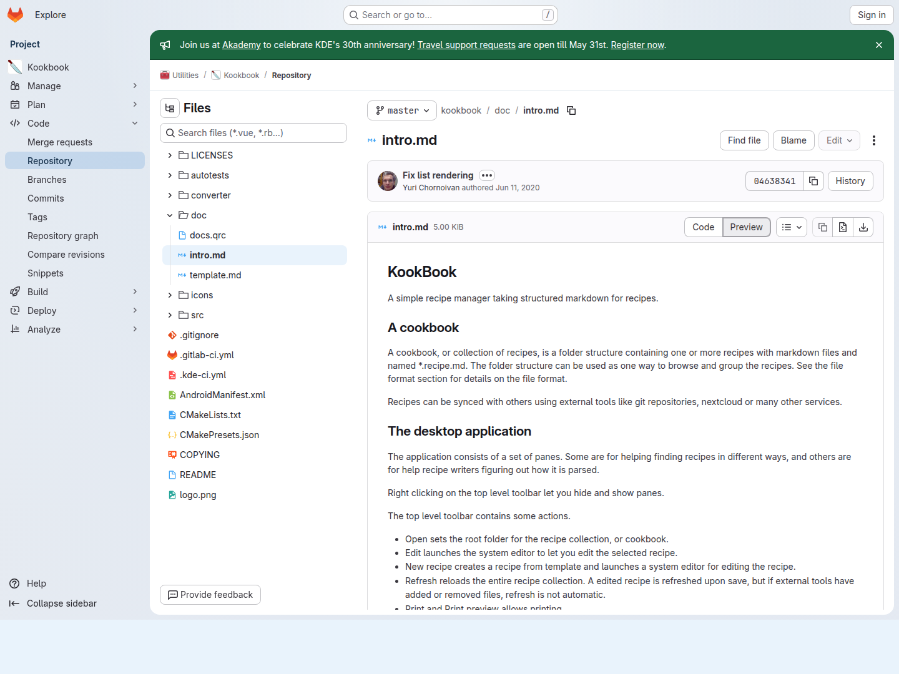The height and width of the screenshot is (674, 899).
Task: Open the Edit dropdown
Action: click(839, 140)
